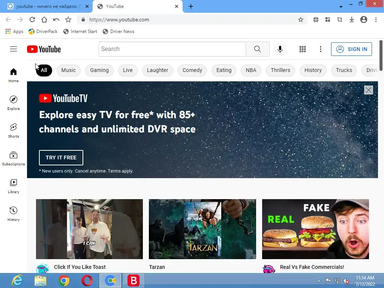
Task: Open the YouTube apps grid icon
Action: 303,49
